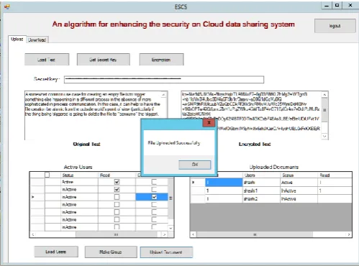The width and height of the screenshot is (359, 266).
Task: Select the Upload tab
Action: [x=17, y=39]
